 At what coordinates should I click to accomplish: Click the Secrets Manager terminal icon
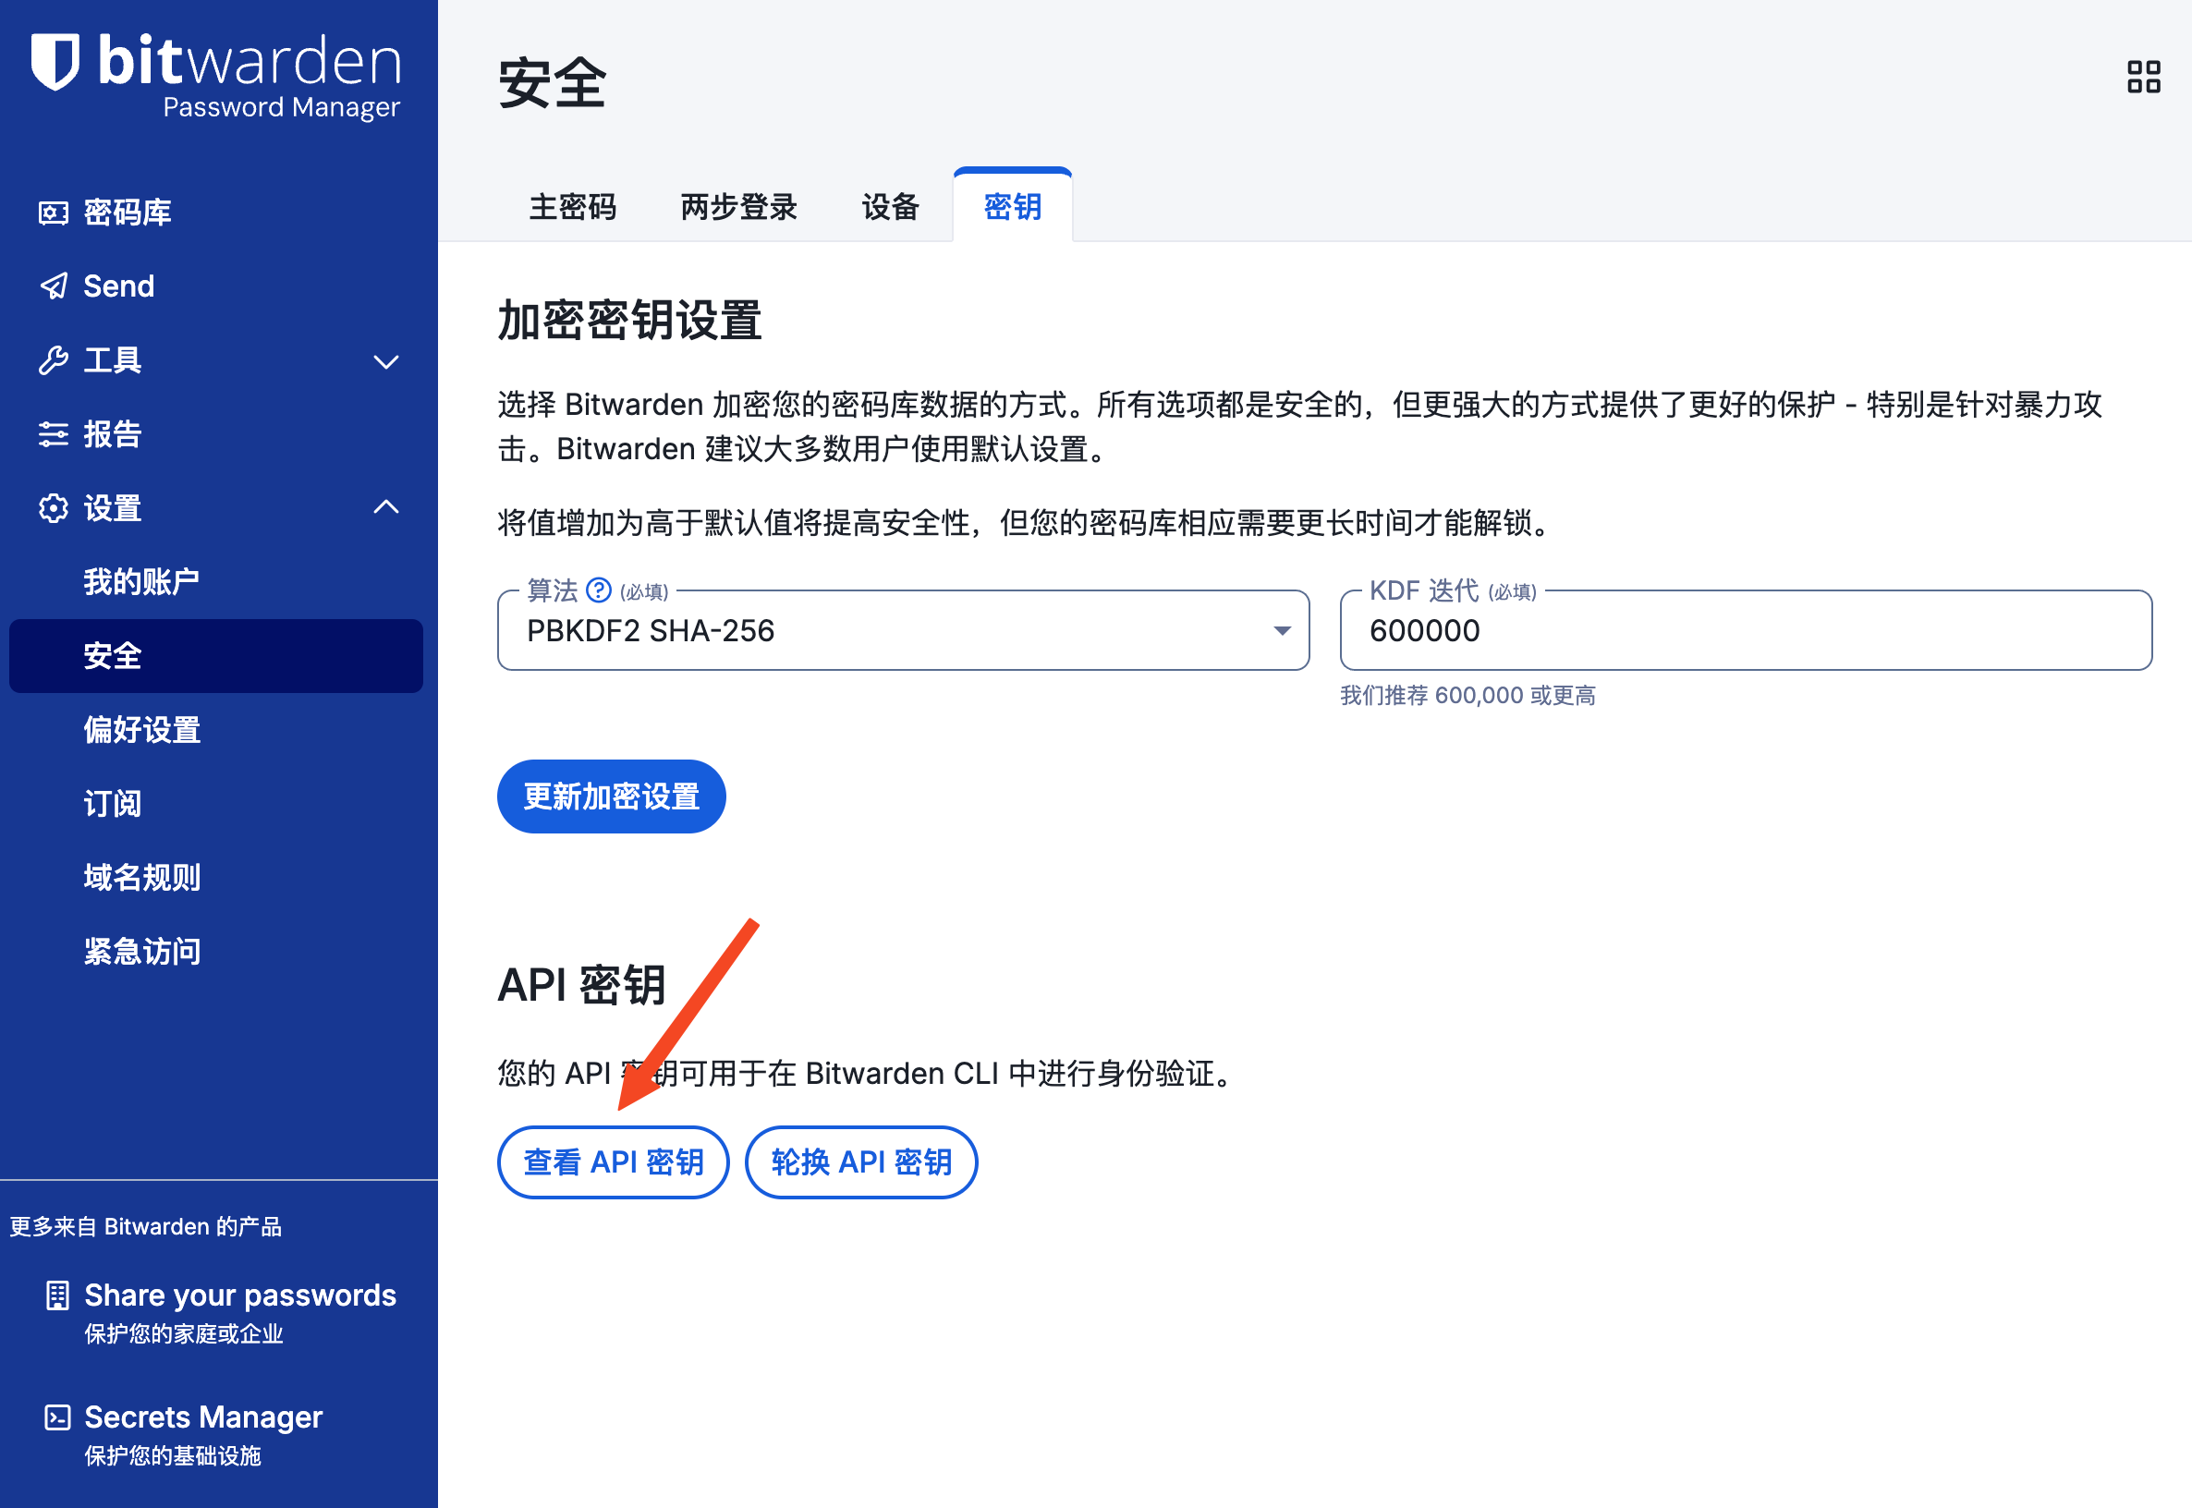point(57,1417)
